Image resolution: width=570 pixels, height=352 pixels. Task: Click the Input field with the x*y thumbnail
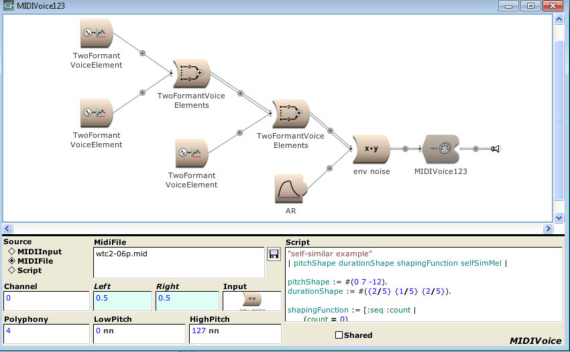click(252, 301)
